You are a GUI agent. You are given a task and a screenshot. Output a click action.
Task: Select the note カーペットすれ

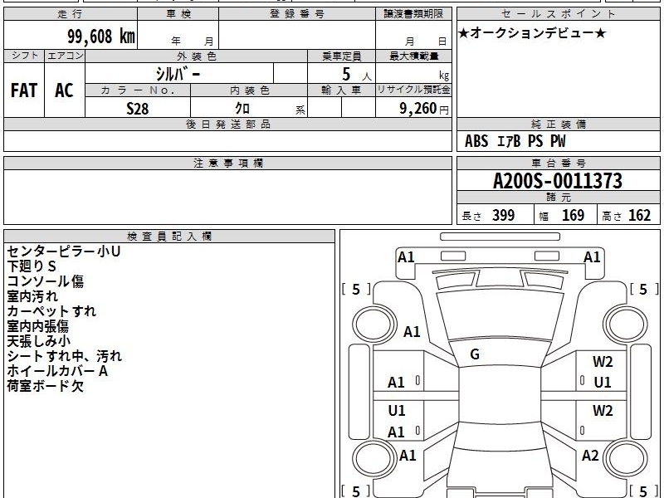[51, 311]
